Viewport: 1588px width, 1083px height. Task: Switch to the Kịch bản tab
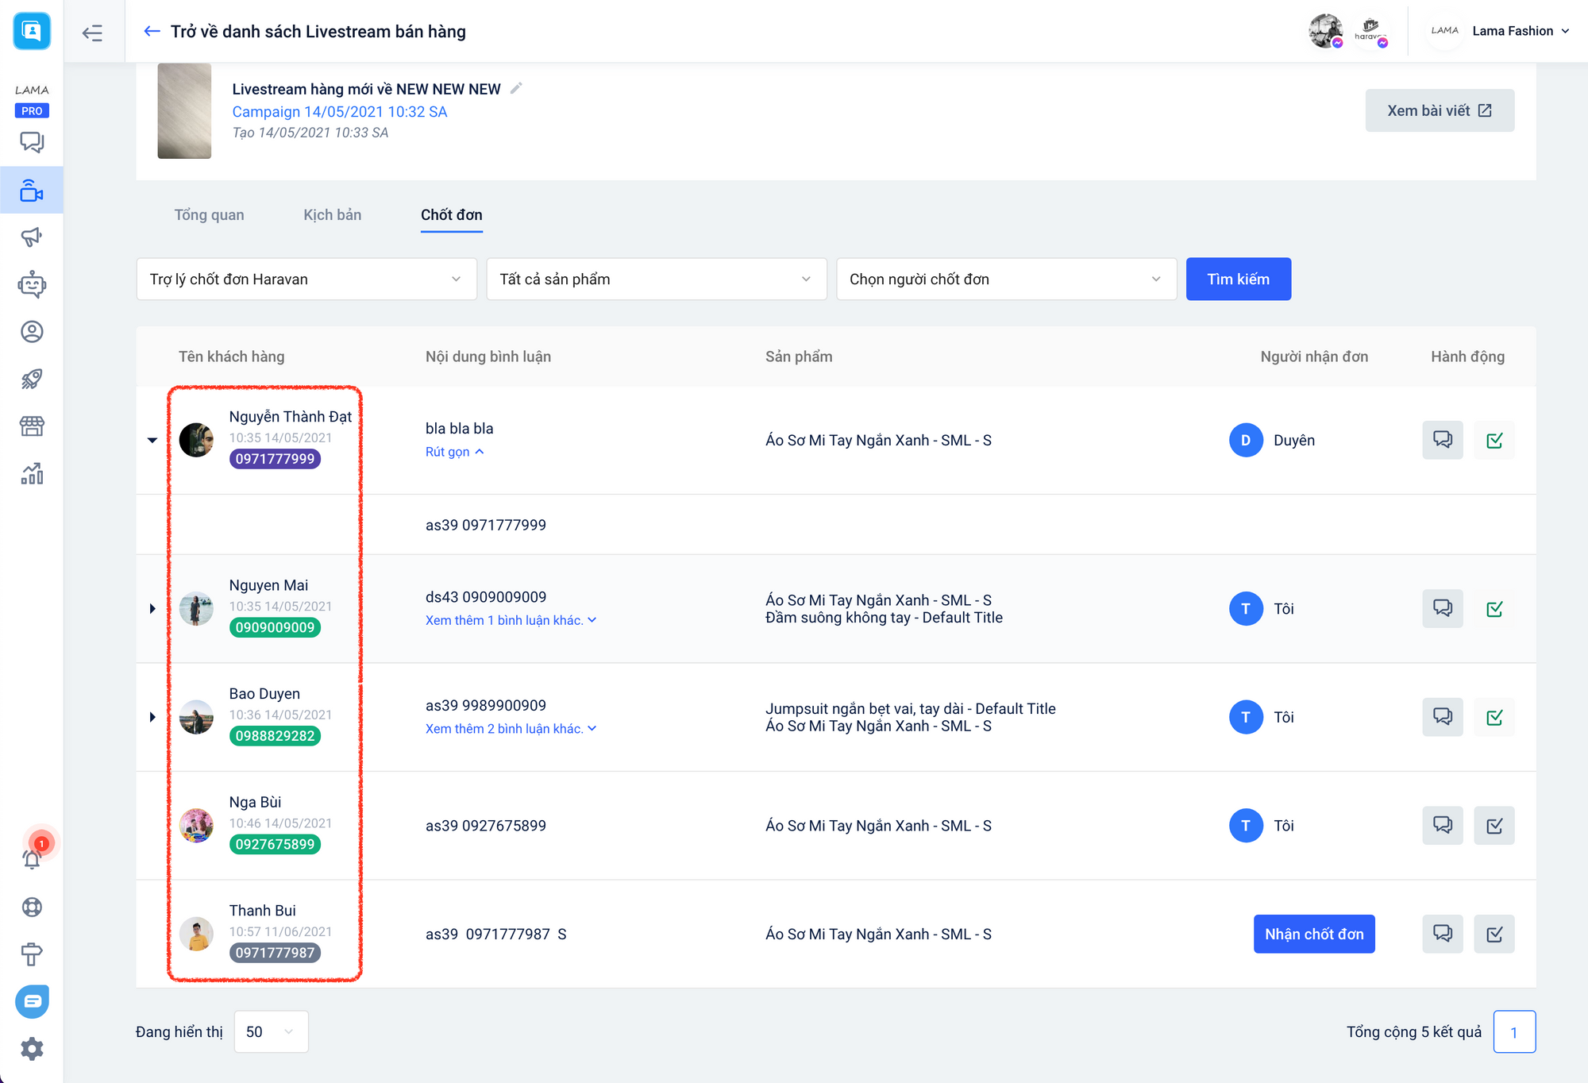tap(332, 215)
